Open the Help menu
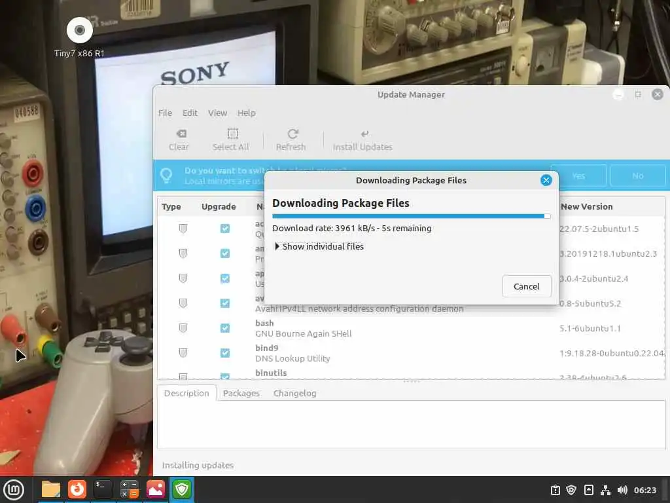Image resolution: width=670 pixels, height=503 pixels. coord(247,113)
